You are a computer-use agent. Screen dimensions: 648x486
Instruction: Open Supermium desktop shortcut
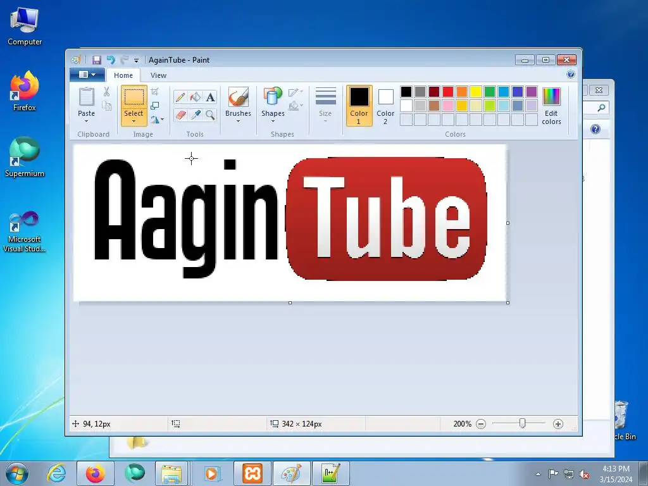tap(25, 157)
